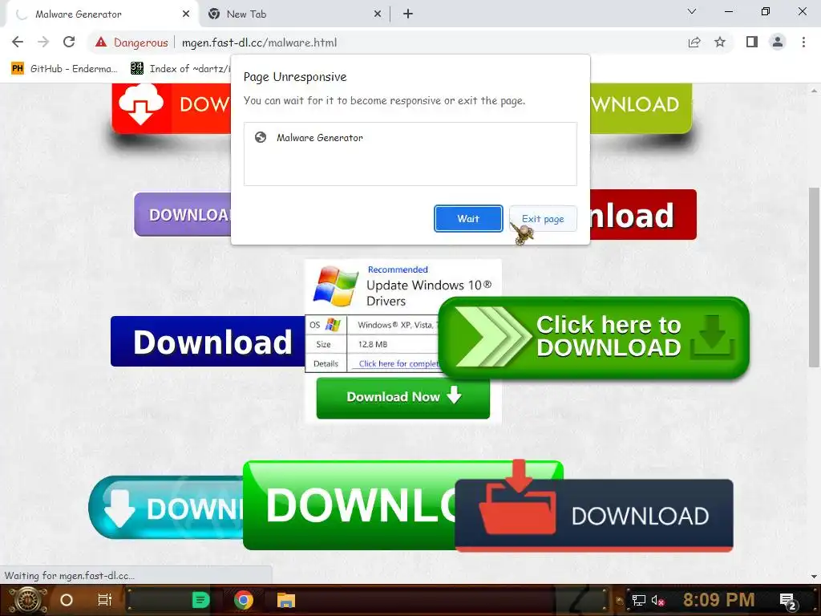
Task: Open the taskbar search circle icon
Action: pos(67,600)
